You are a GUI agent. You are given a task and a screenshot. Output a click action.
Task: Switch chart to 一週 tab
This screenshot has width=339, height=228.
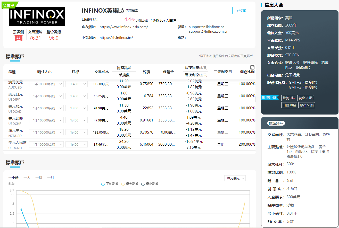[39, 178]
